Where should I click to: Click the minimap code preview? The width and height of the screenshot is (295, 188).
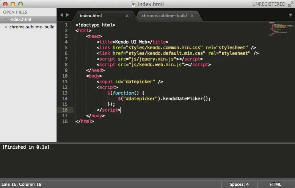281,28
